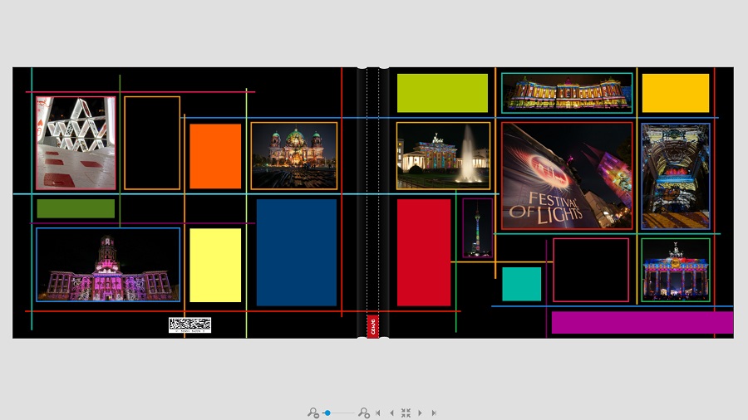Select the Festival of Lights banner photo
748x420 pixels.
[x=567, y=176]
